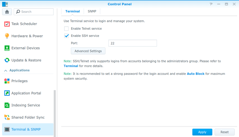239x137 pixels.
Task: Click the Home icon button
Action: [x=7, y=12]
